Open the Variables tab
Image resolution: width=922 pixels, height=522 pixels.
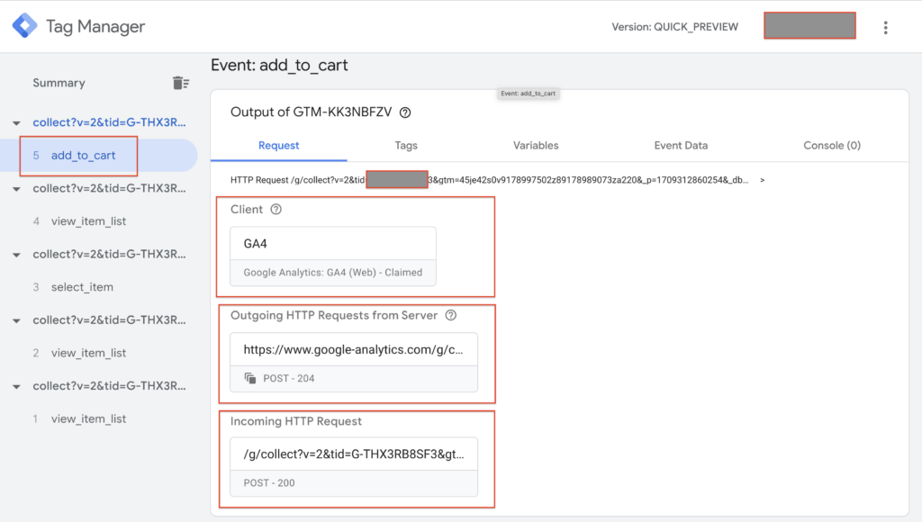pos(536,145)
